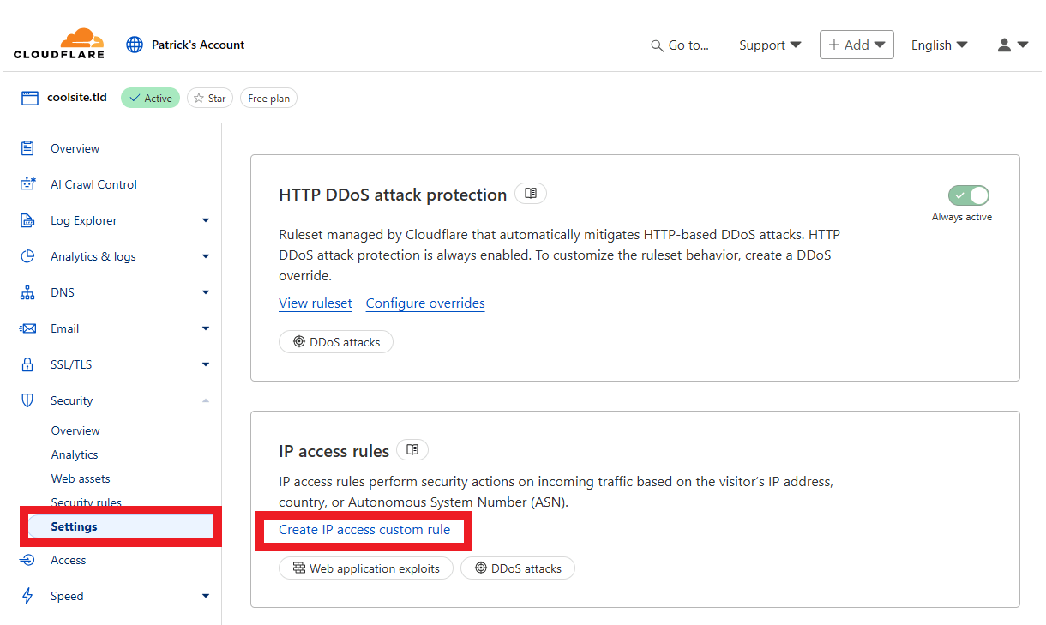The height and width of the screenshot is (625, 1046).
Task: Open the English language dropdown
Action: pyautogui.click(x=939, y=45)
